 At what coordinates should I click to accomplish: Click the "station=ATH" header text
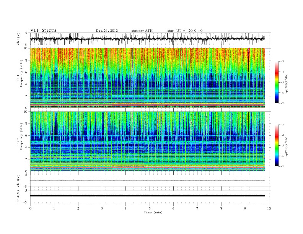point(142,31)
